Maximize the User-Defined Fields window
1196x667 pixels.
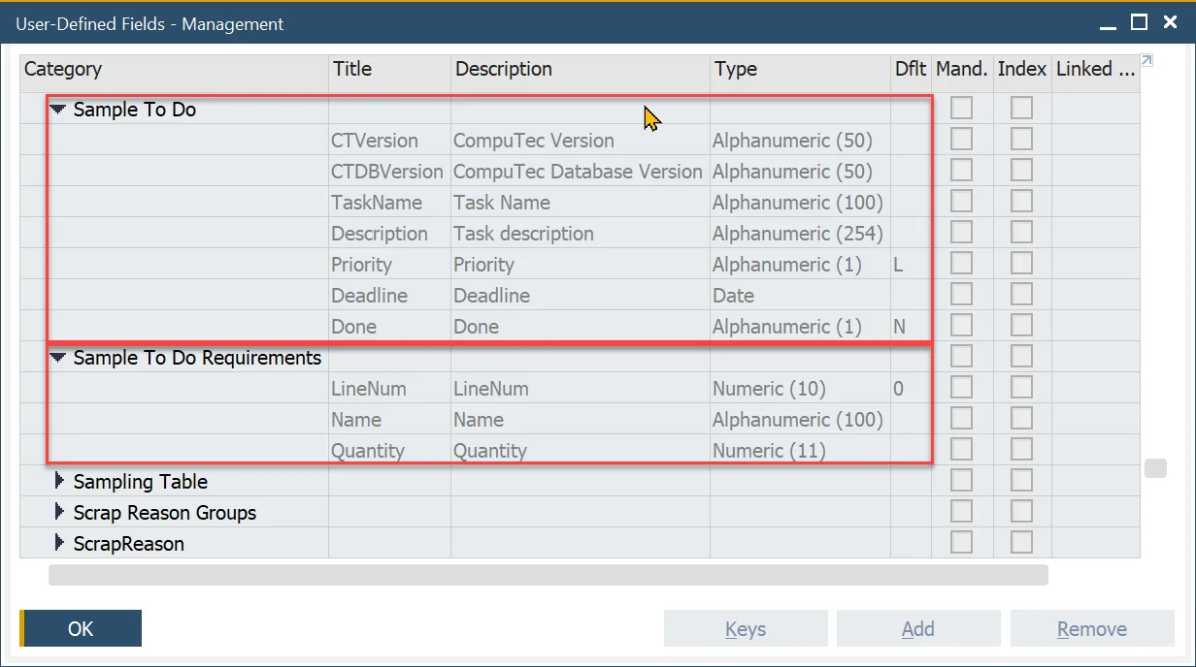click(x=1140, y=22)
